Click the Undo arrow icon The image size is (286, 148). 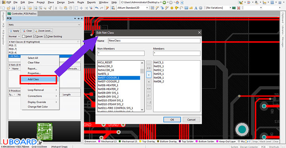pyautogui.click(x=97, y=8)
